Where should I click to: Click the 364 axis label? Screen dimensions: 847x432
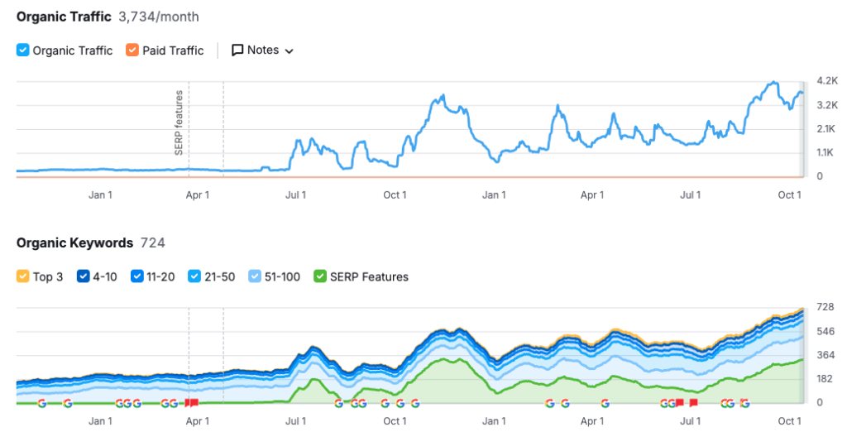(825, 355)
